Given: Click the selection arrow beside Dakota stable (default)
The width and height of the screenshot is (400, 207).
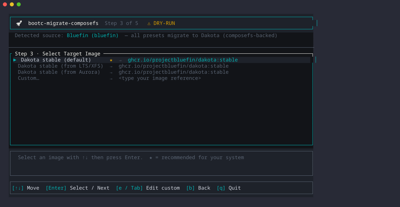Looking at the screenshot, I should [x=15, y=60].
